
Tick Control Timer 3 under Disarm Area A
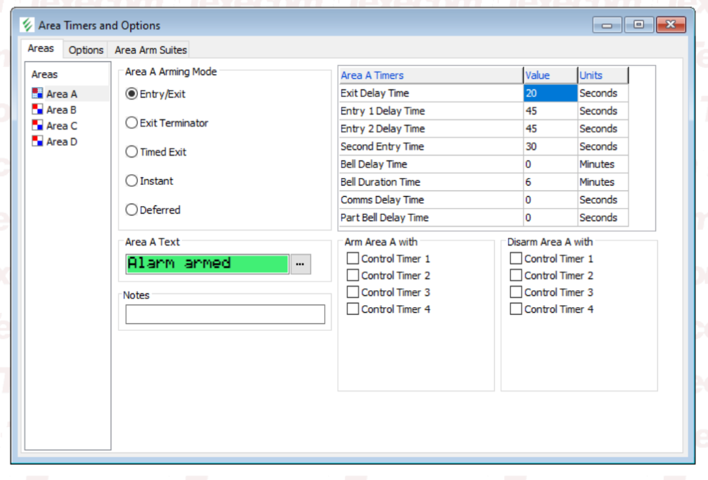point(516,292)
